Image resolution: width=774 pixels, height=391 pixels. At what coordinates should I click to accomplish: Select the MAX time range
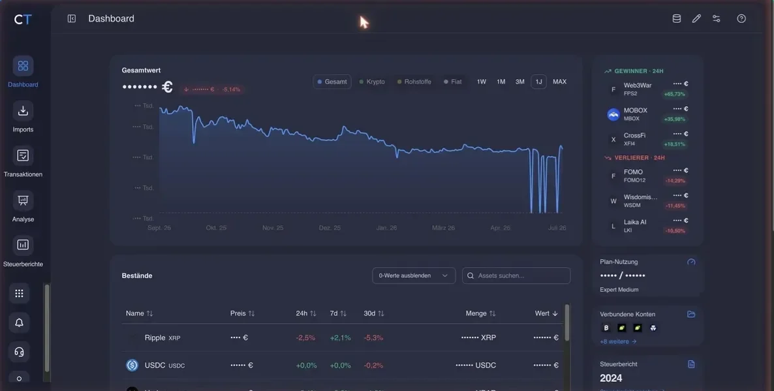coord(559,82)
